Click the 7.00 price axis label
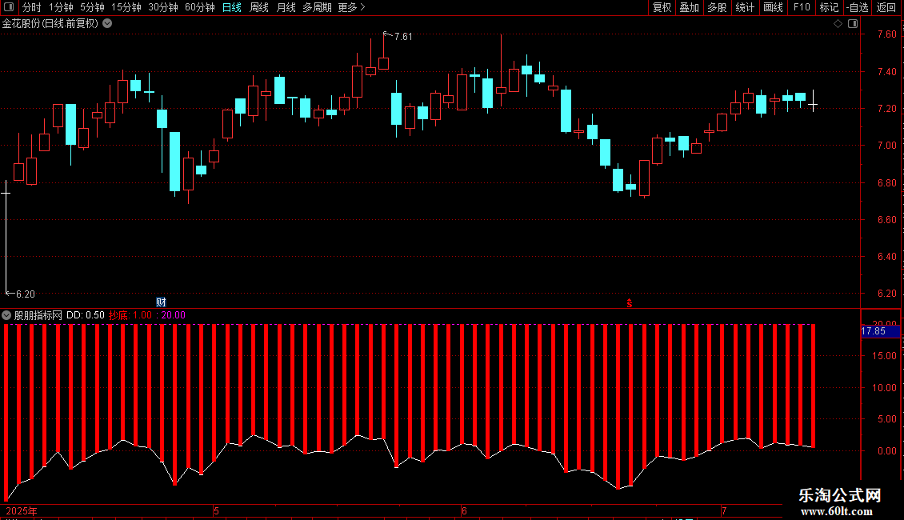The image size is (904, 520). click(x=886, y=146)
